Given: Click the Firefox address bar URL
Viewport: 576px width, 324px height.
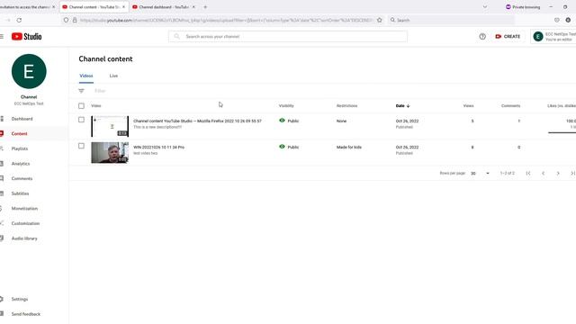Looking at the screenshot, I should click(x=226, y=20).
